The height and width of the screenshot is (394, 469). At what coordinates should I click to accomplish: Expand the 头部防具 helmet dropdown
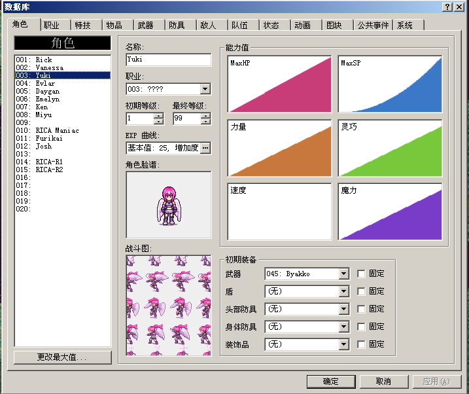tap(343, 309)
